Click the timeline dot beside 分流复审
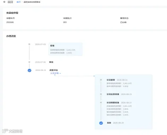 click(101, 80)
